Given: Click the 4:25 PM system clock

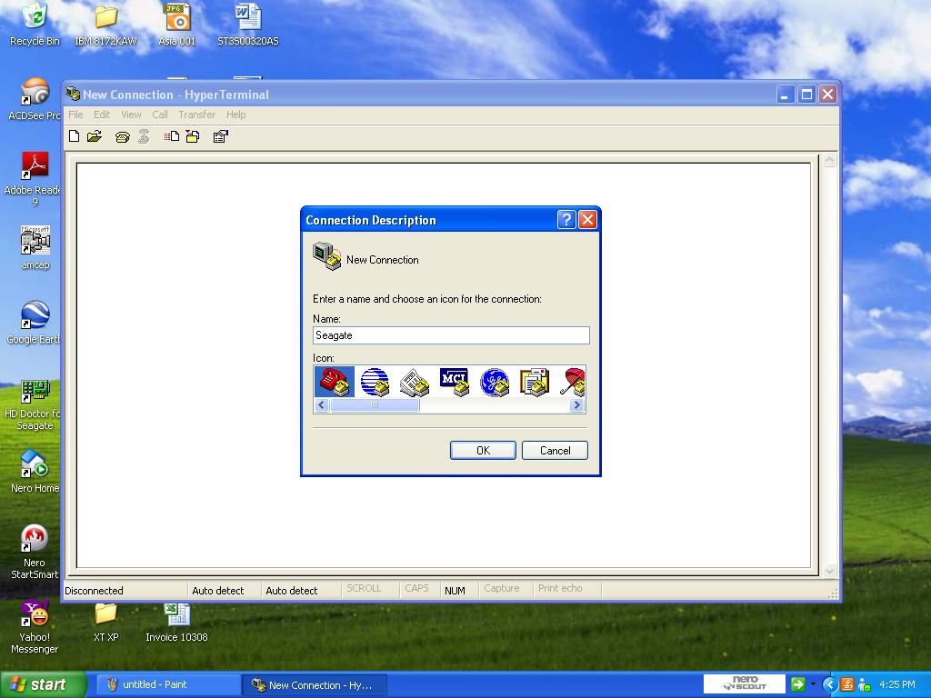Looking at the screenshot, I should click(897, 684).
